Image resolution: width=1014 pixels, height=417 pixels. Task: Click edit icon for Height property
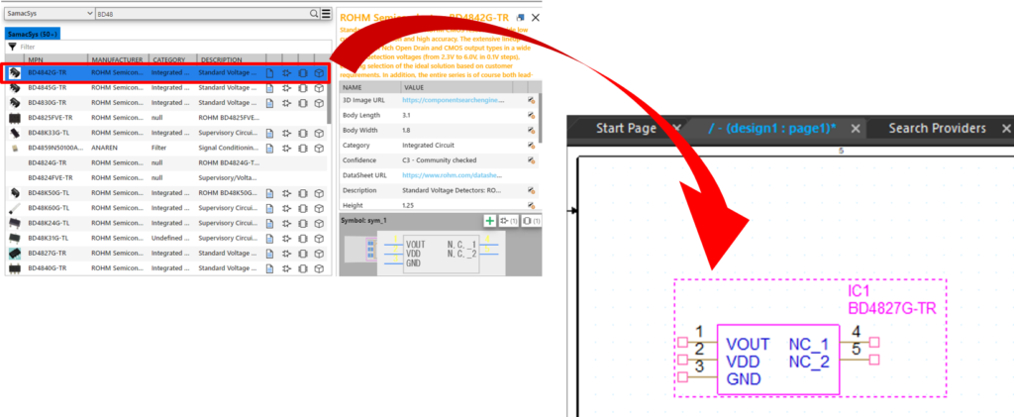531,205
